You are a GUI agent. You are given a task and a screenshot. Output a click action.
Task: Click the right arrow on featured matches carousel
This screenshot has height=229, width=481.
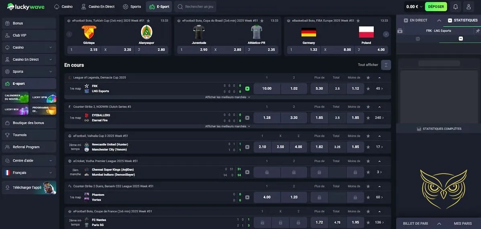[x=386, y=35]
